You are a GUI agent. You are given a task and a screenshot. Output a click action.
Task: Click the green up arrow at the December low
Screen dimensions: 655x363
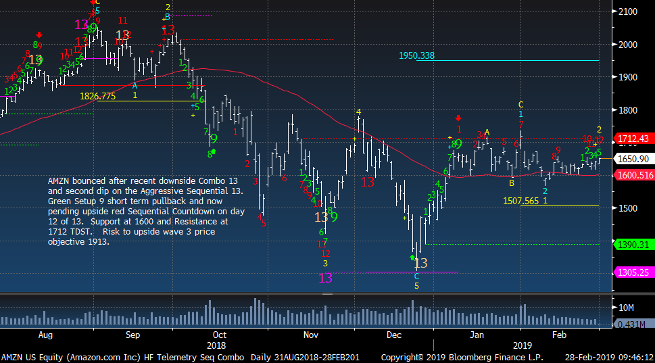[412, 258]
